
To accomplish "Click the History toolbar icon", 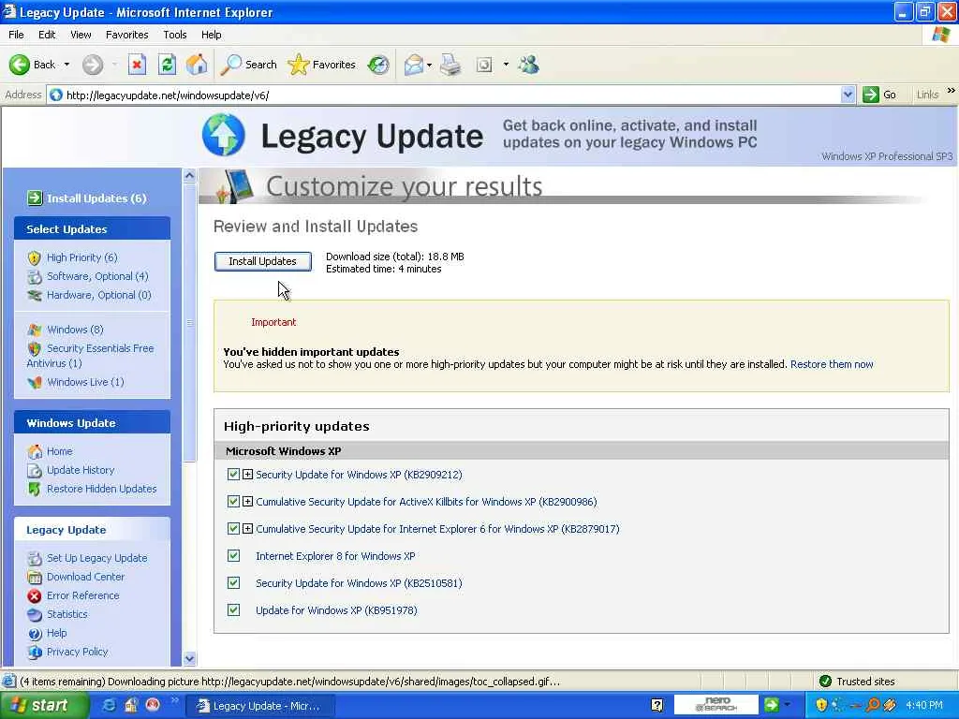I will point(378,65).
